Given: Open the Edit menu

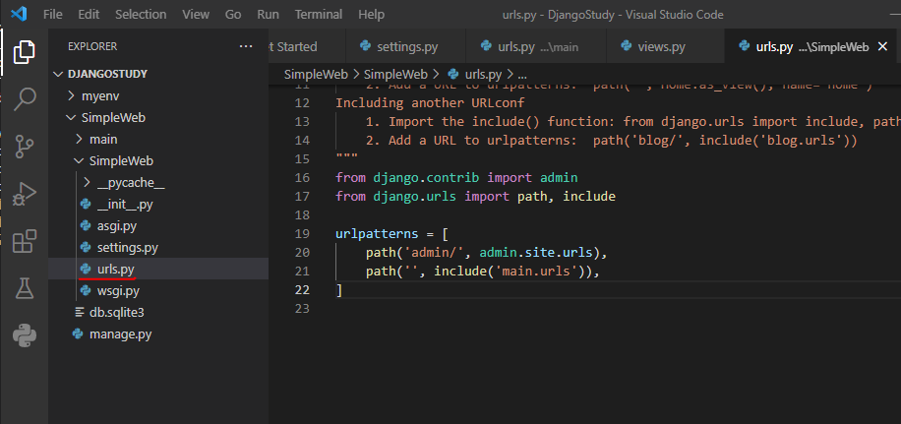Looking at the screenshot, I should click(89, 15).
